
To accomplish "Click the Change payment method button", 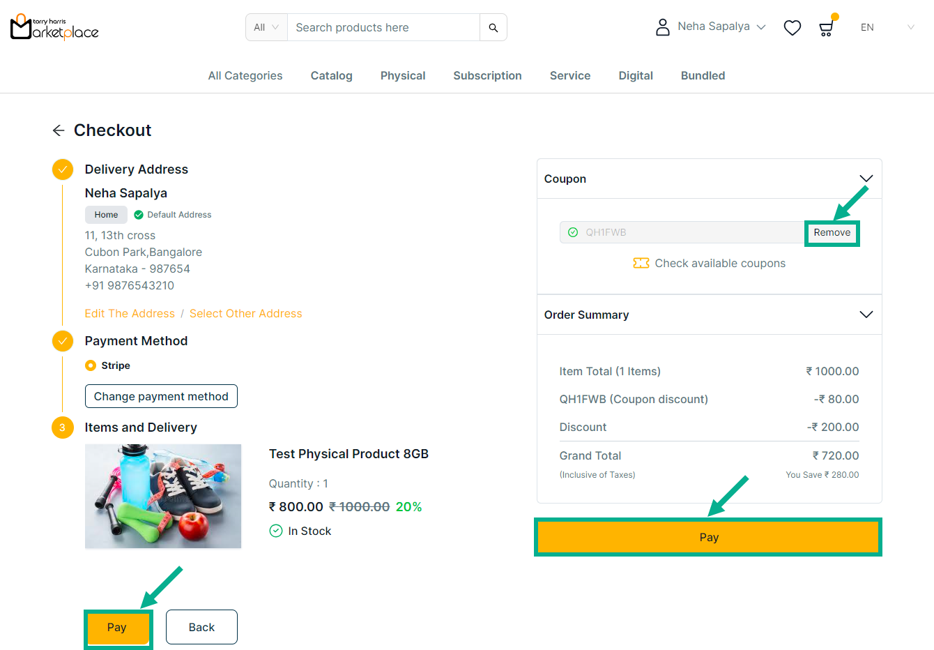I will click(161, 396).
